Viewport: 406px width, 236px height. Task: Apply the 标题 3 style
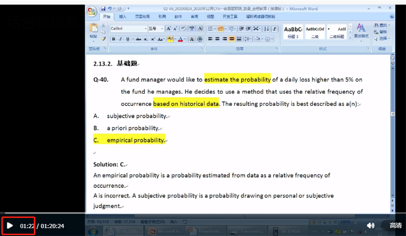(x=293, y=32)
